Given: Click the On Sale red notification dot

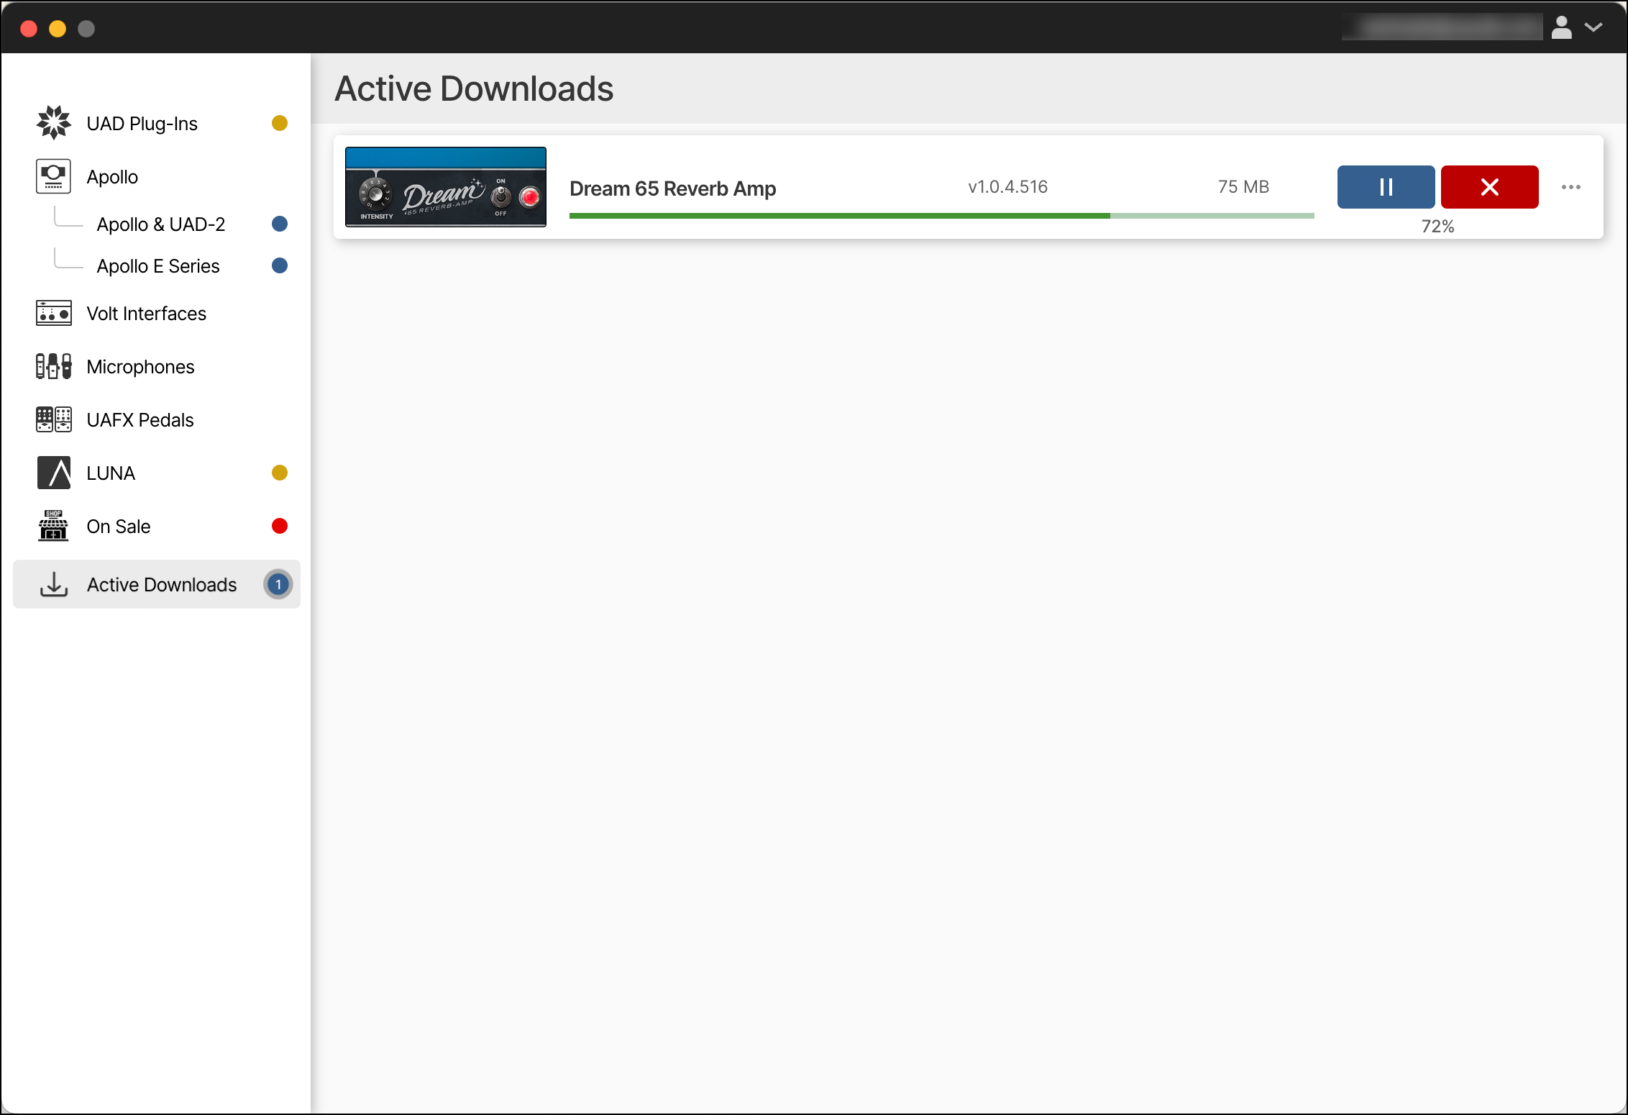Looking at the screenshot, I should tap(280, 526).
